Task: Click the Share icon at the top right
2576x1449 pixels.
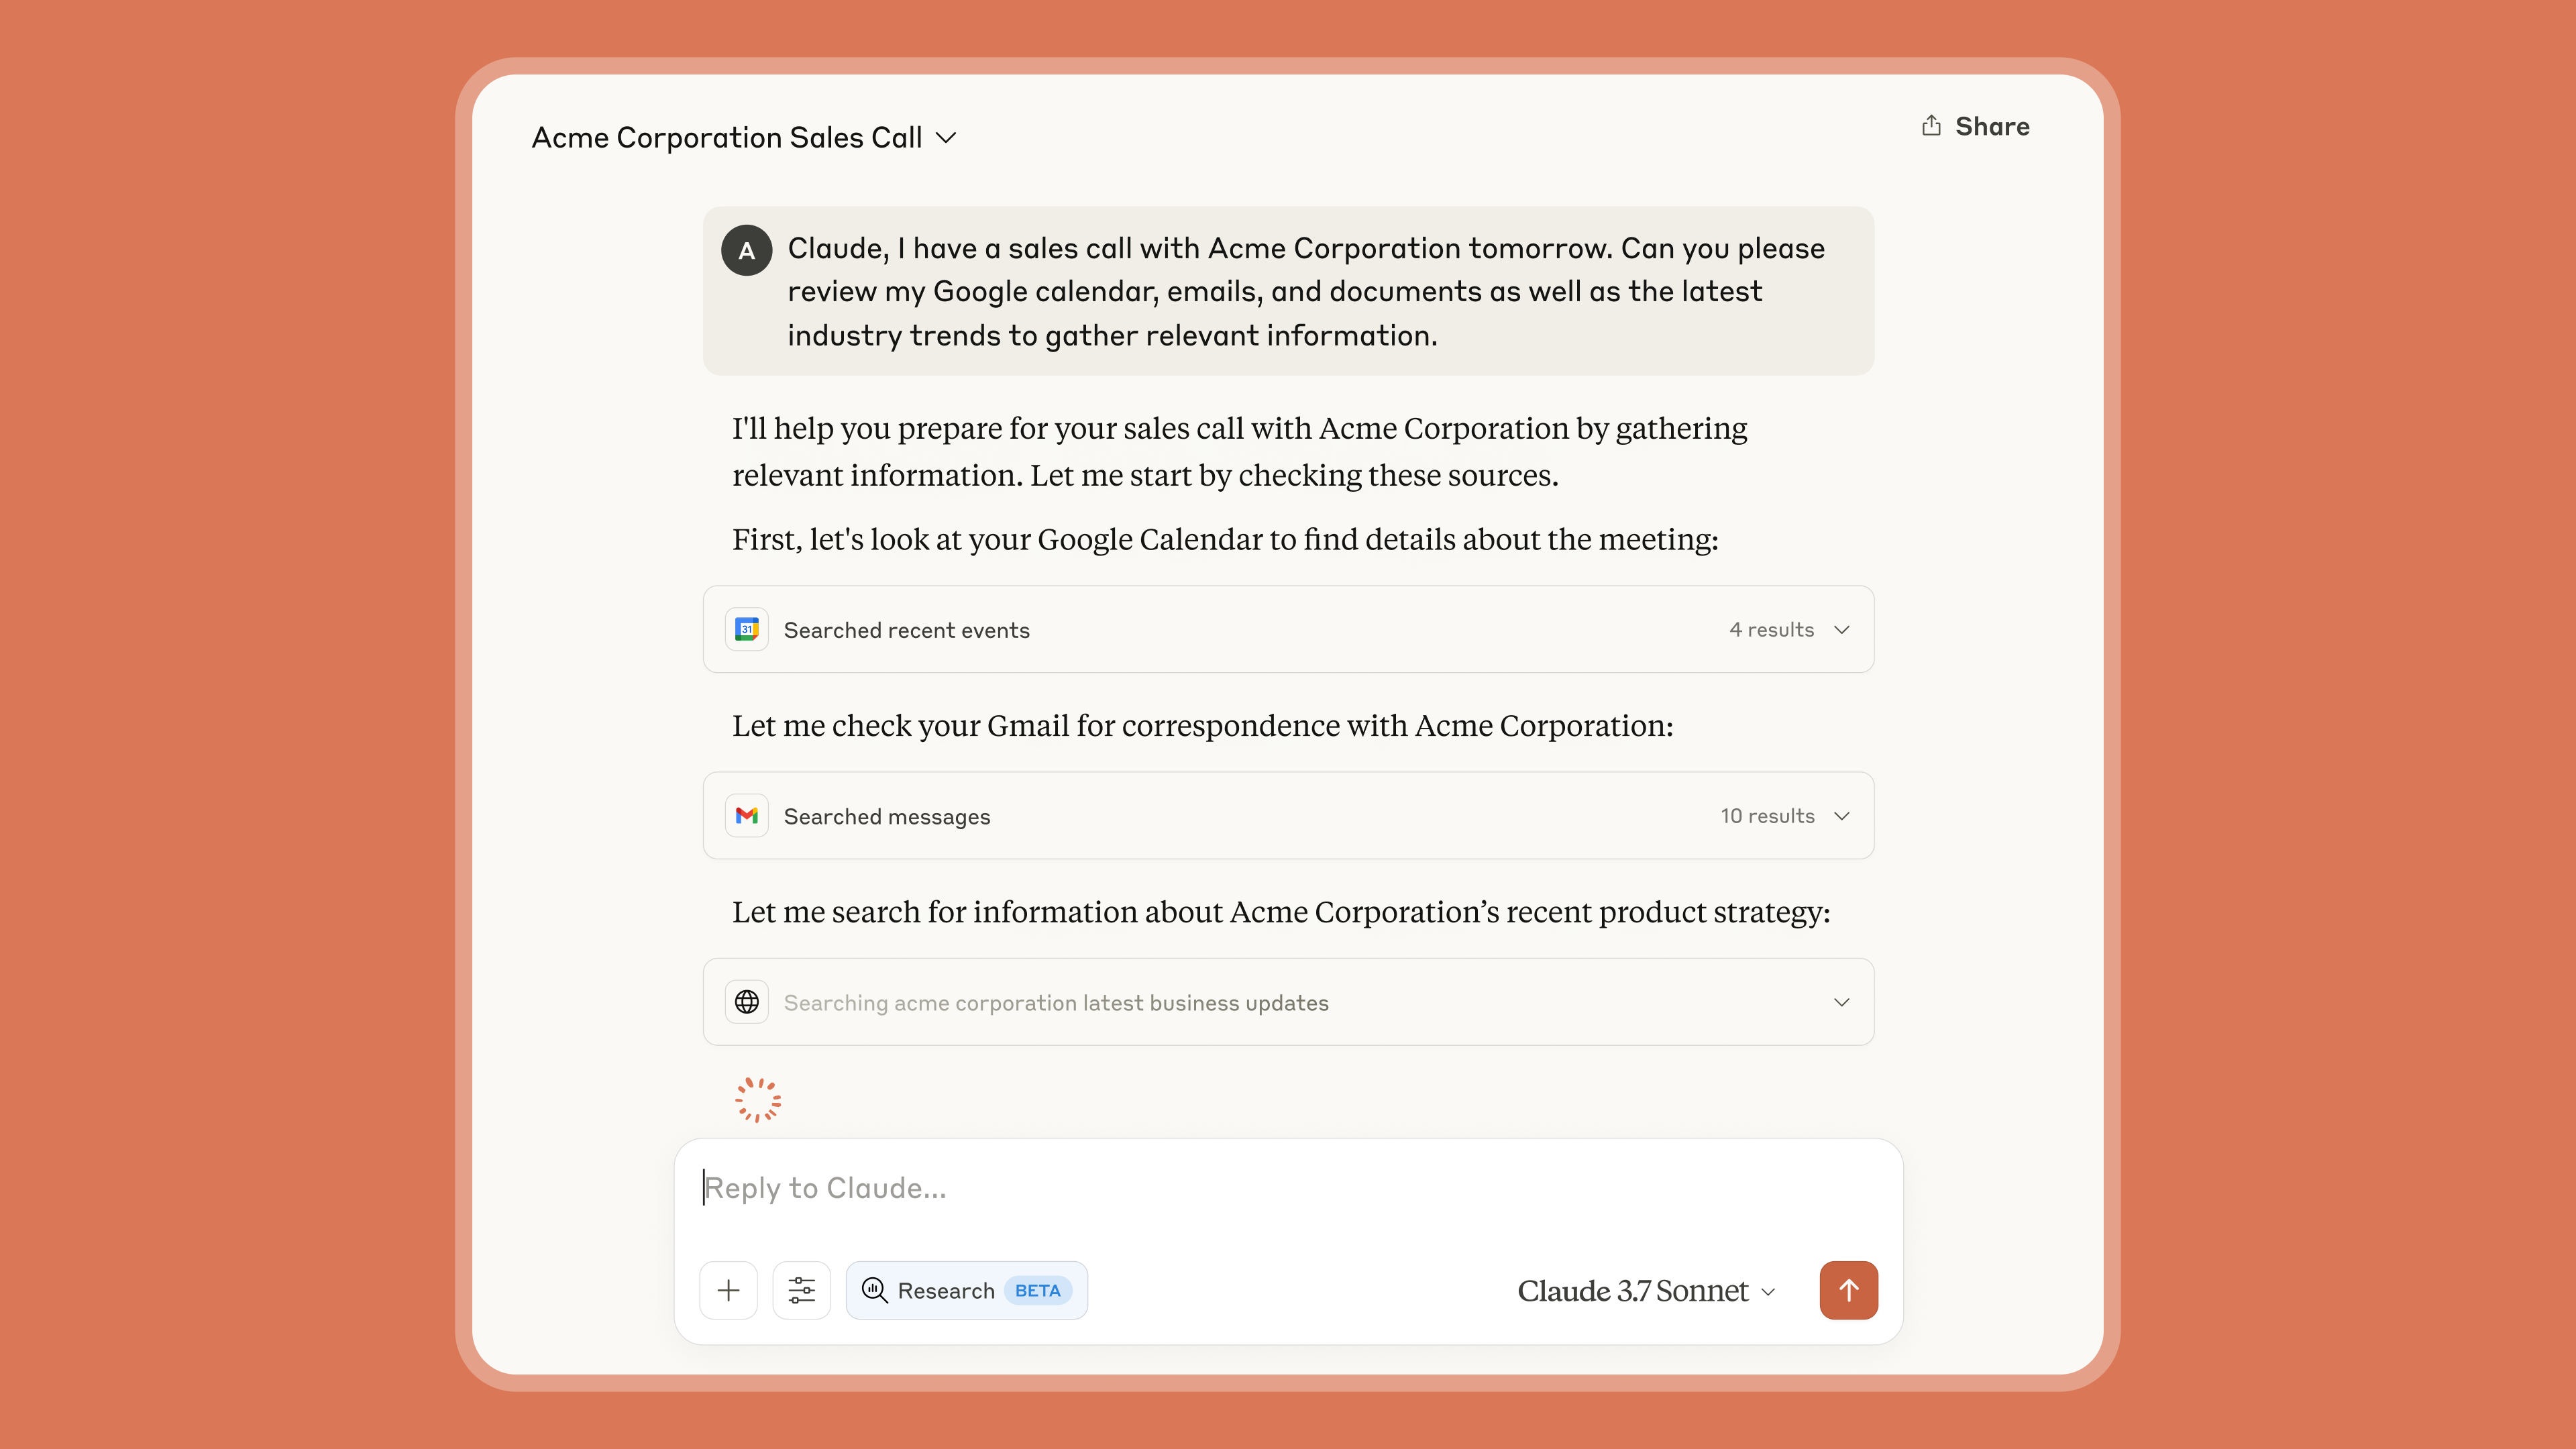Action: [1933, 125]
